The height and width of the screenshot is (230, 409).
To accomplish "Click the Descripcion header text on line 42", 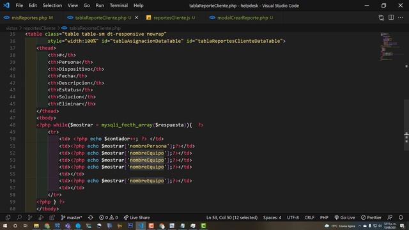I will 75,83.
